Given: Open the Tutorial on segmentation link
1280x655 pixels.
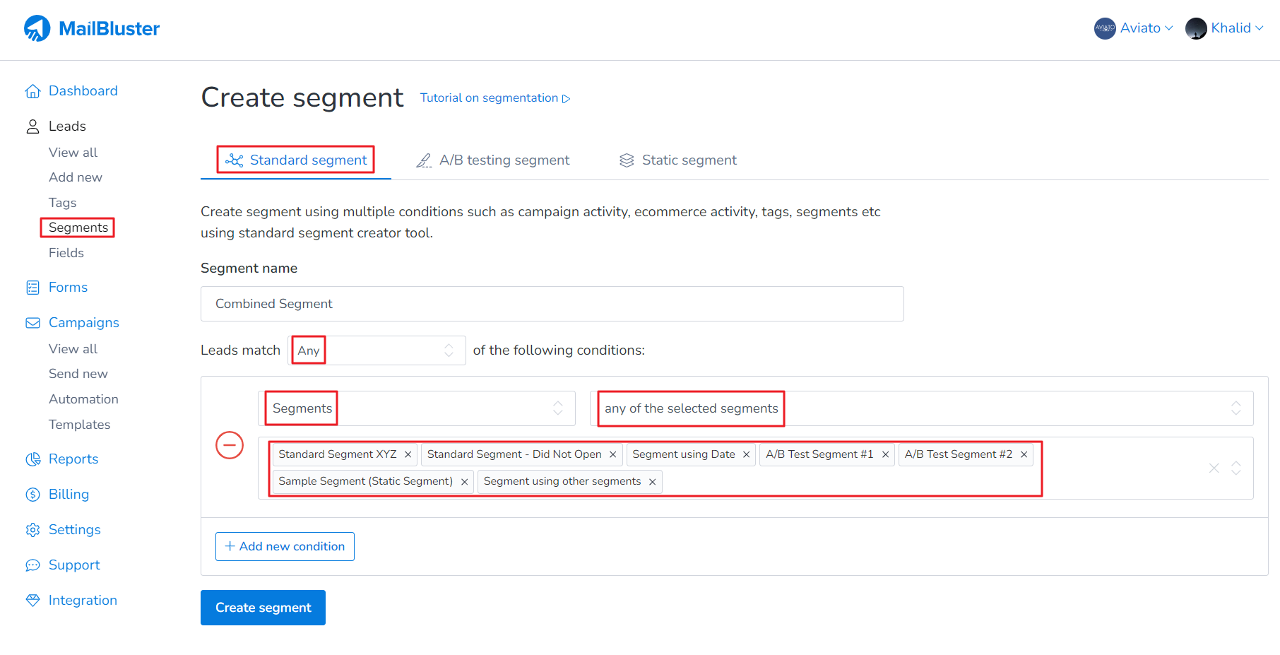Looking at the screenshot, I should click(x=494, y=98).
